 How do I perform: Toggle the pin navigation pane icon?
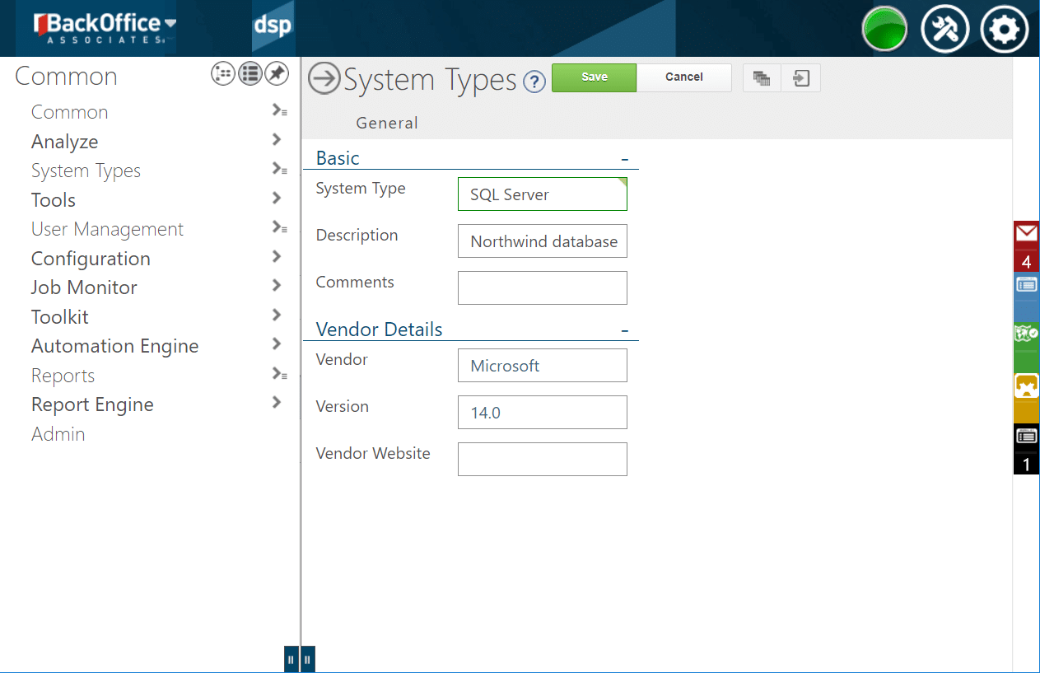pyautogui.click(x=277, y=74)
